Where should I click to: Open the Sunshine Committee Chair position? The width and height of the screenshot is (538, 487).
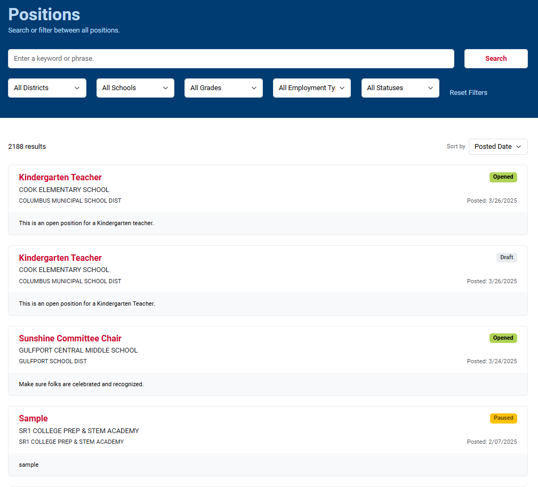pos(70,338)
